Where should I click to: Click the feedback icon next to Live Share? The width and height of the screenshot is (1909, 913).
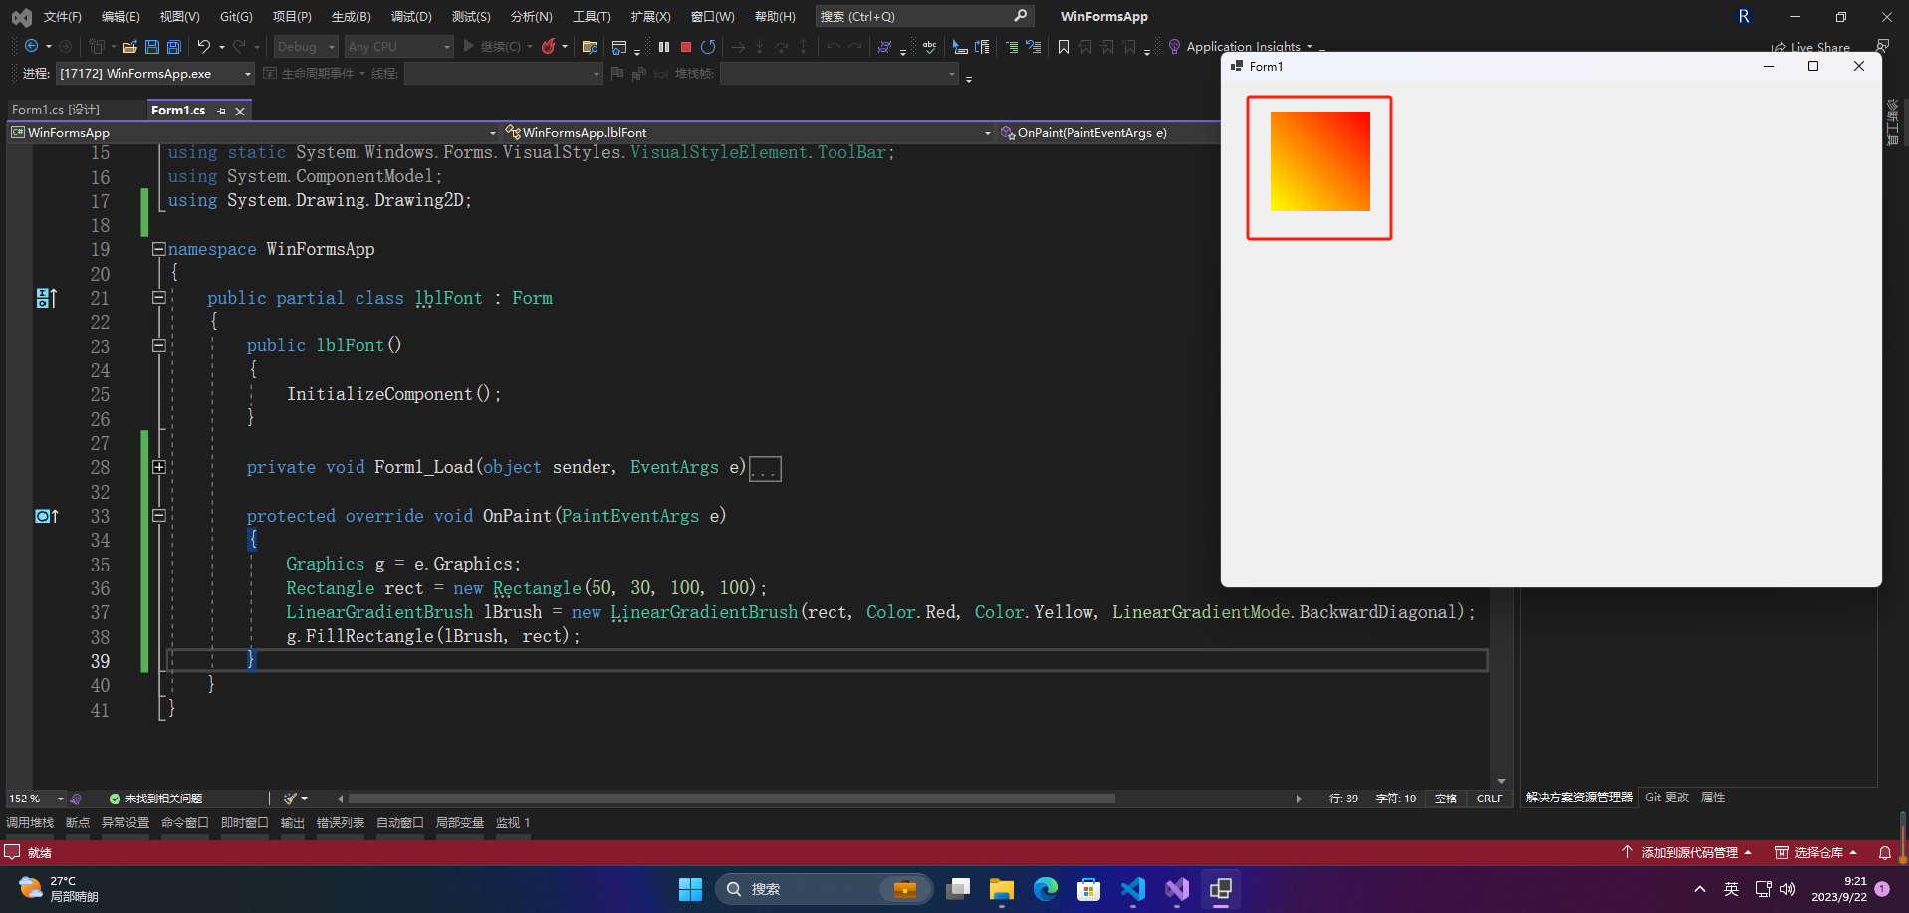pos(1882,46)
